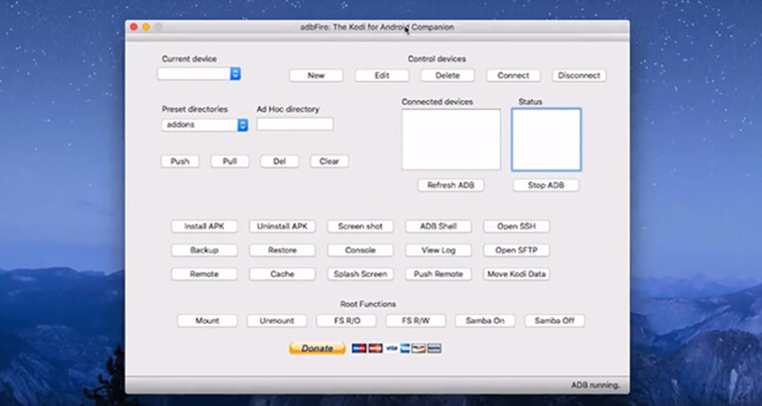This screenshot has width=762, height=406.
Task: Turn Samba Off
Action: (x=555, y=321)
